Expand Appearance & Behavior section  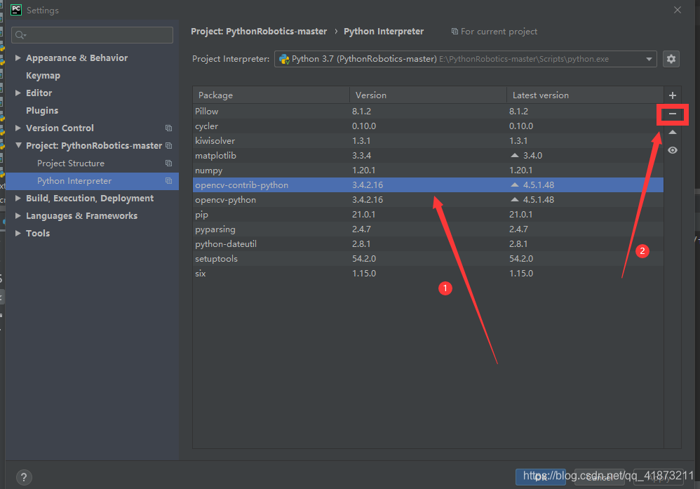pos(18,58)
